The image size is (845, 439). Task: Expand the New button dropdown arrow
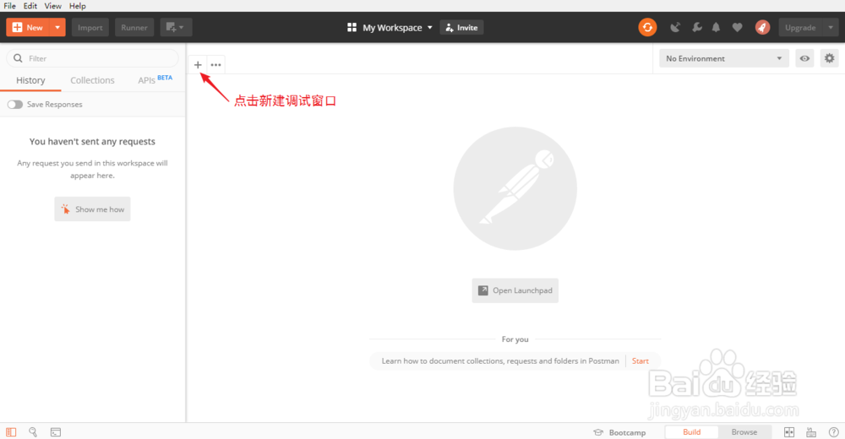point(57,28)
